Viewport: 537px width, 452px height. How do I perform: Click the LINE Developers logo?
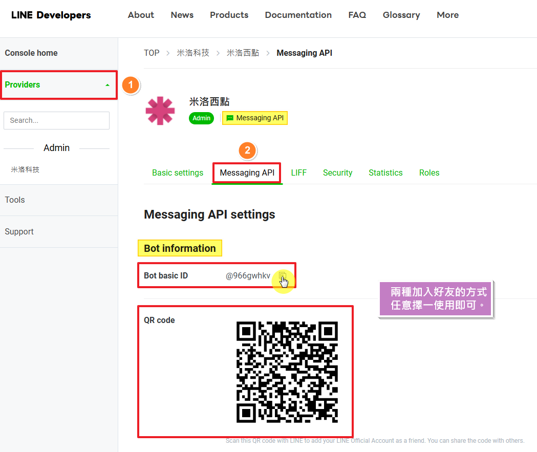[51, 15]
